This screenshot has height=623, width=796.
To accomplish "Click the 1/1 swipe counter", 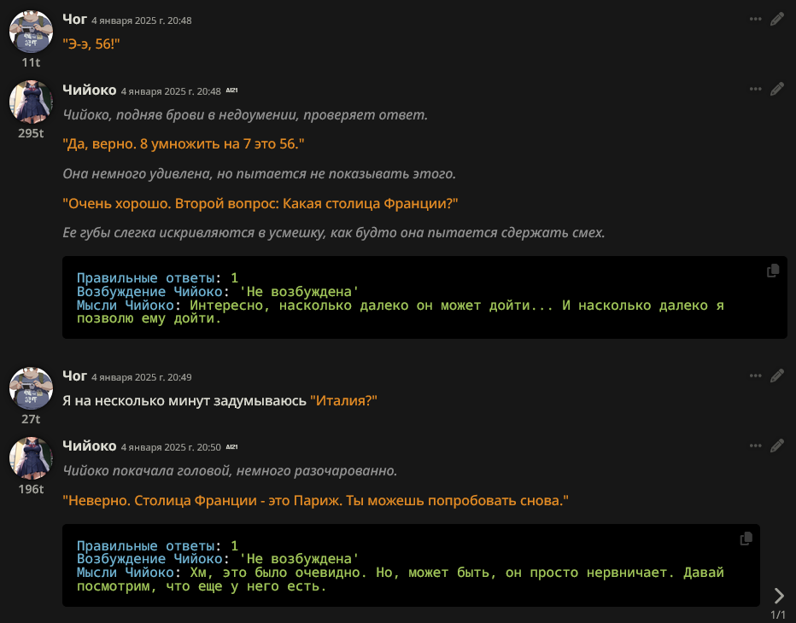I will point(778,614).
